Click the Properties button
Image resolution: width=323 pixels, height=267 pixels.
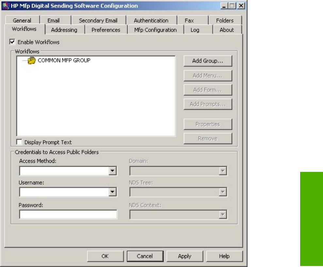pyautogui.click(x=208, y=124)
